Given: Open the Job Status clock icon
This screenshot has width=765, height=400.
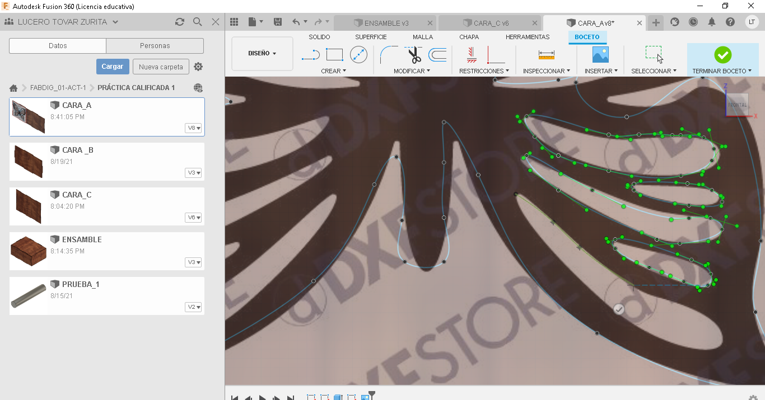Looking at the screenshot, I should pyautogui.click(x=693, y=22).
